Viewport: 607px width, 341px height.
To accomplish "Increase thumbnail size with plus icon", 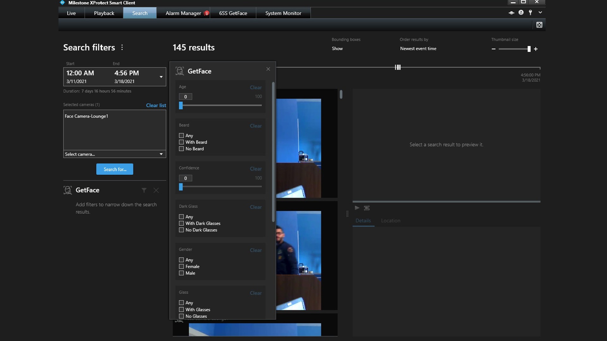I will 536,49.
